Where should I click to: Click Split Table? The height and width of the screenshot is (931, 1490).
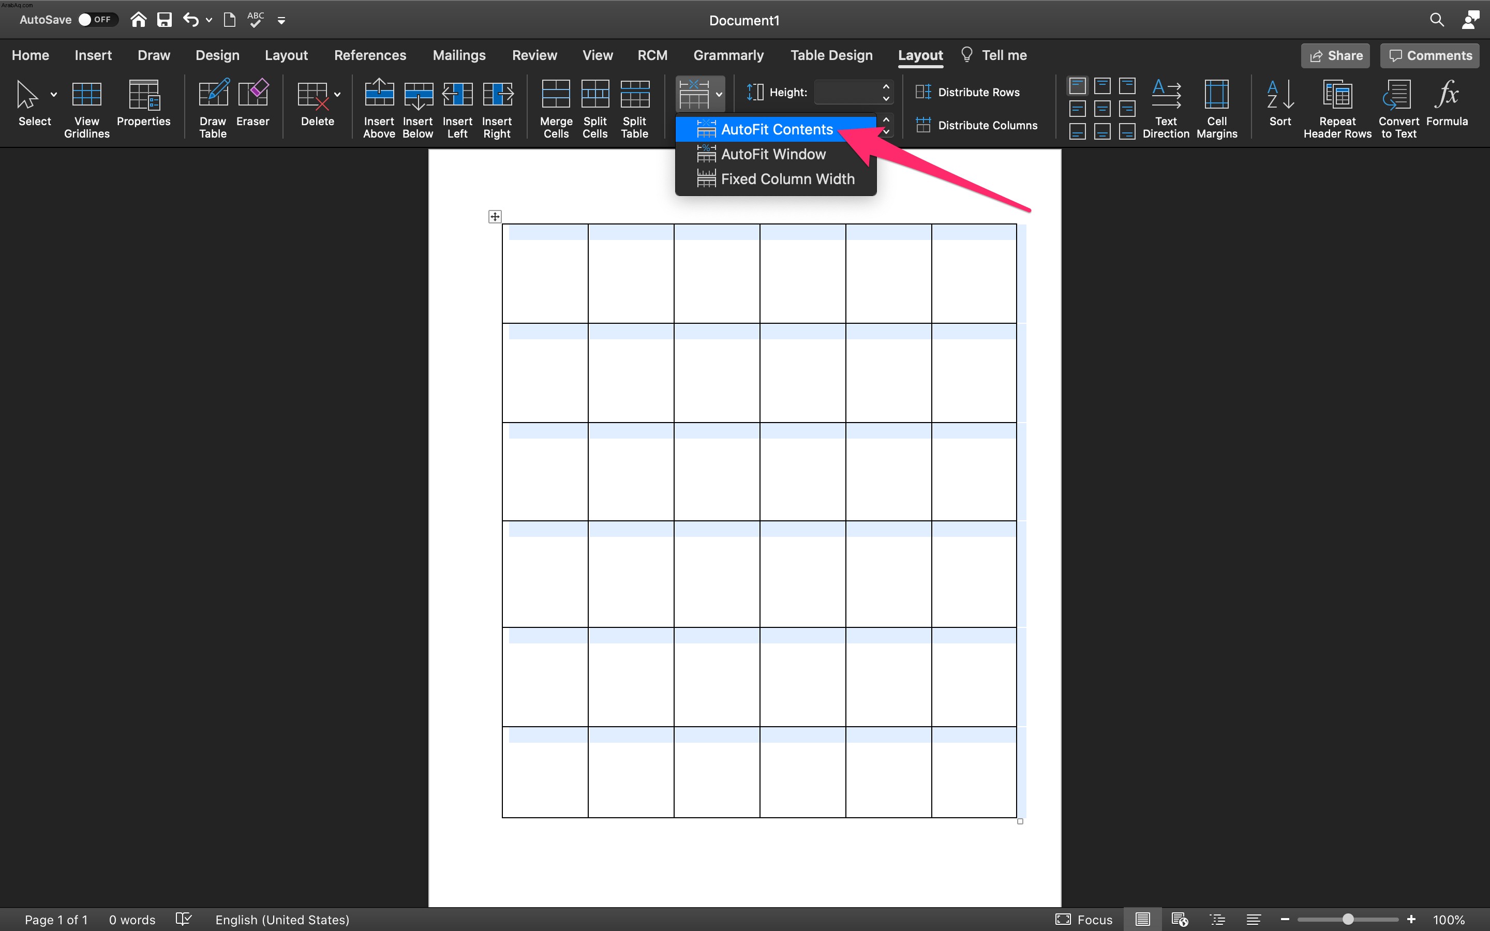635,109
